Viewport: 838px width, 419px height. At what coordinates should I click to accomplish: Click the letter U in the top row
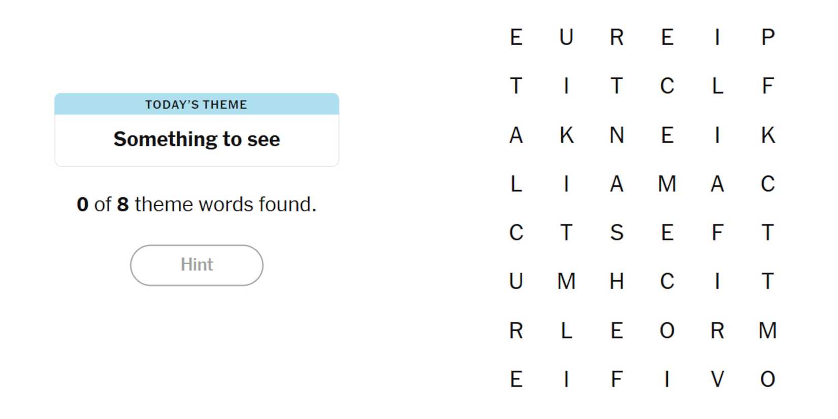566,37
